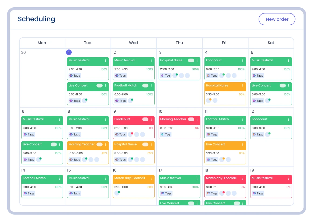Toggle the switch on Thursday 3 Hospital Nurse
The image size is (313, 222).
pyautogui.click(x=191, y=60)
